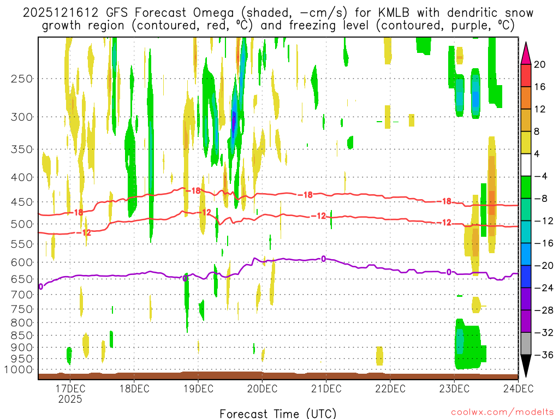Click the colorbar value 16

tap(539, 87)
